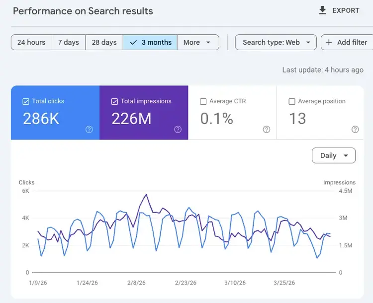
Task: Open help icon on Average CTR card
Action: [267, 130]
